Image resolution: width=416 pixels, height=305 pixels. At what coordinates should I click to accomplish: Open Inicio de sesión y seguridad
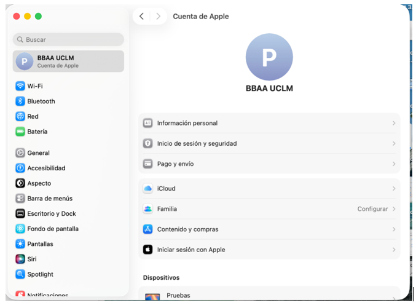[197, 144]
